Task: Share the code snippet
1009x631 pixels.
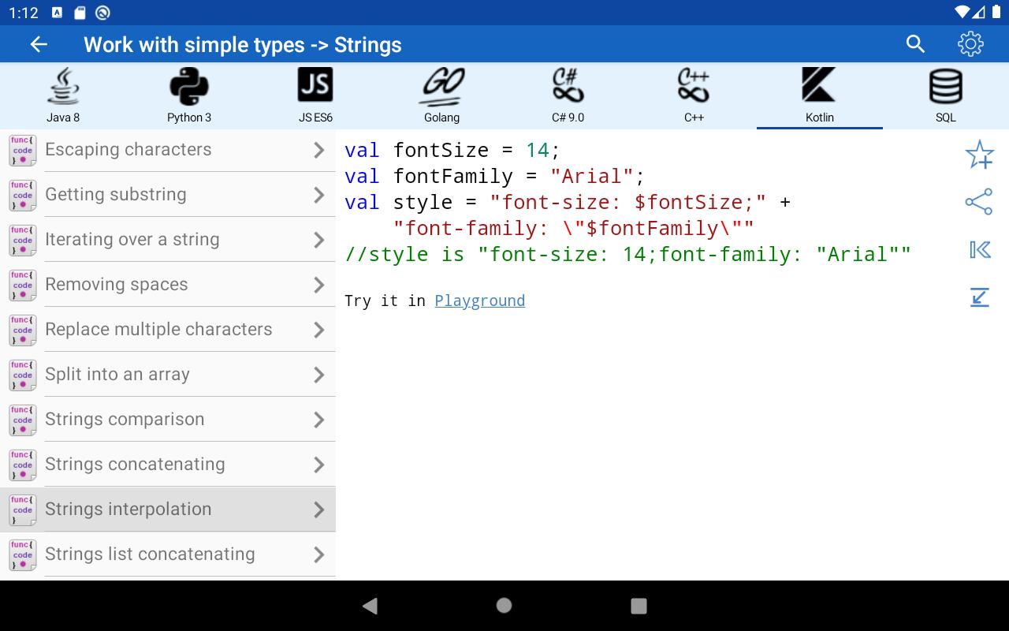Action: click(x=979, y=202)
